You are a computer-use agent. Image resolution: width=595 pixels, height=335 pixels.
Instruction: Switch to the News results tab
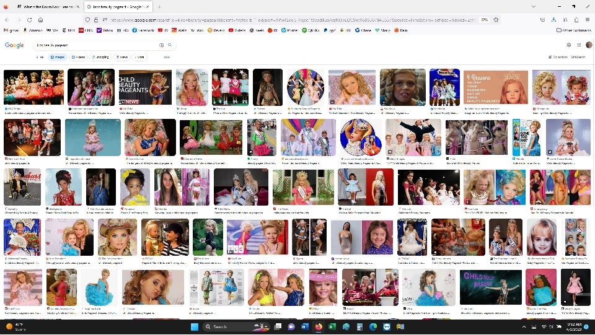tap(121, 57)
